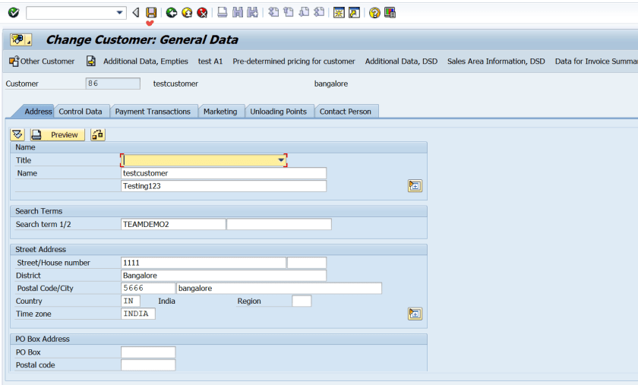Image resolution: width=638 pixels, height=385 pixels.
Task: Save the customer with the floppy disk icon
Action: [151, 12]
